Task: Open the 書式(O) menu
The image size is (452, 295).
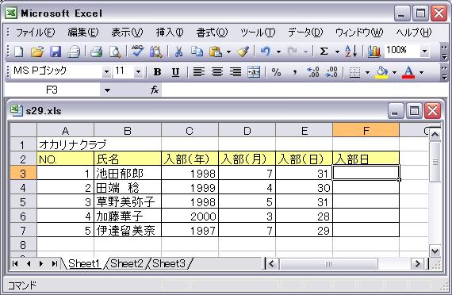Action: [x=212, y=33]
